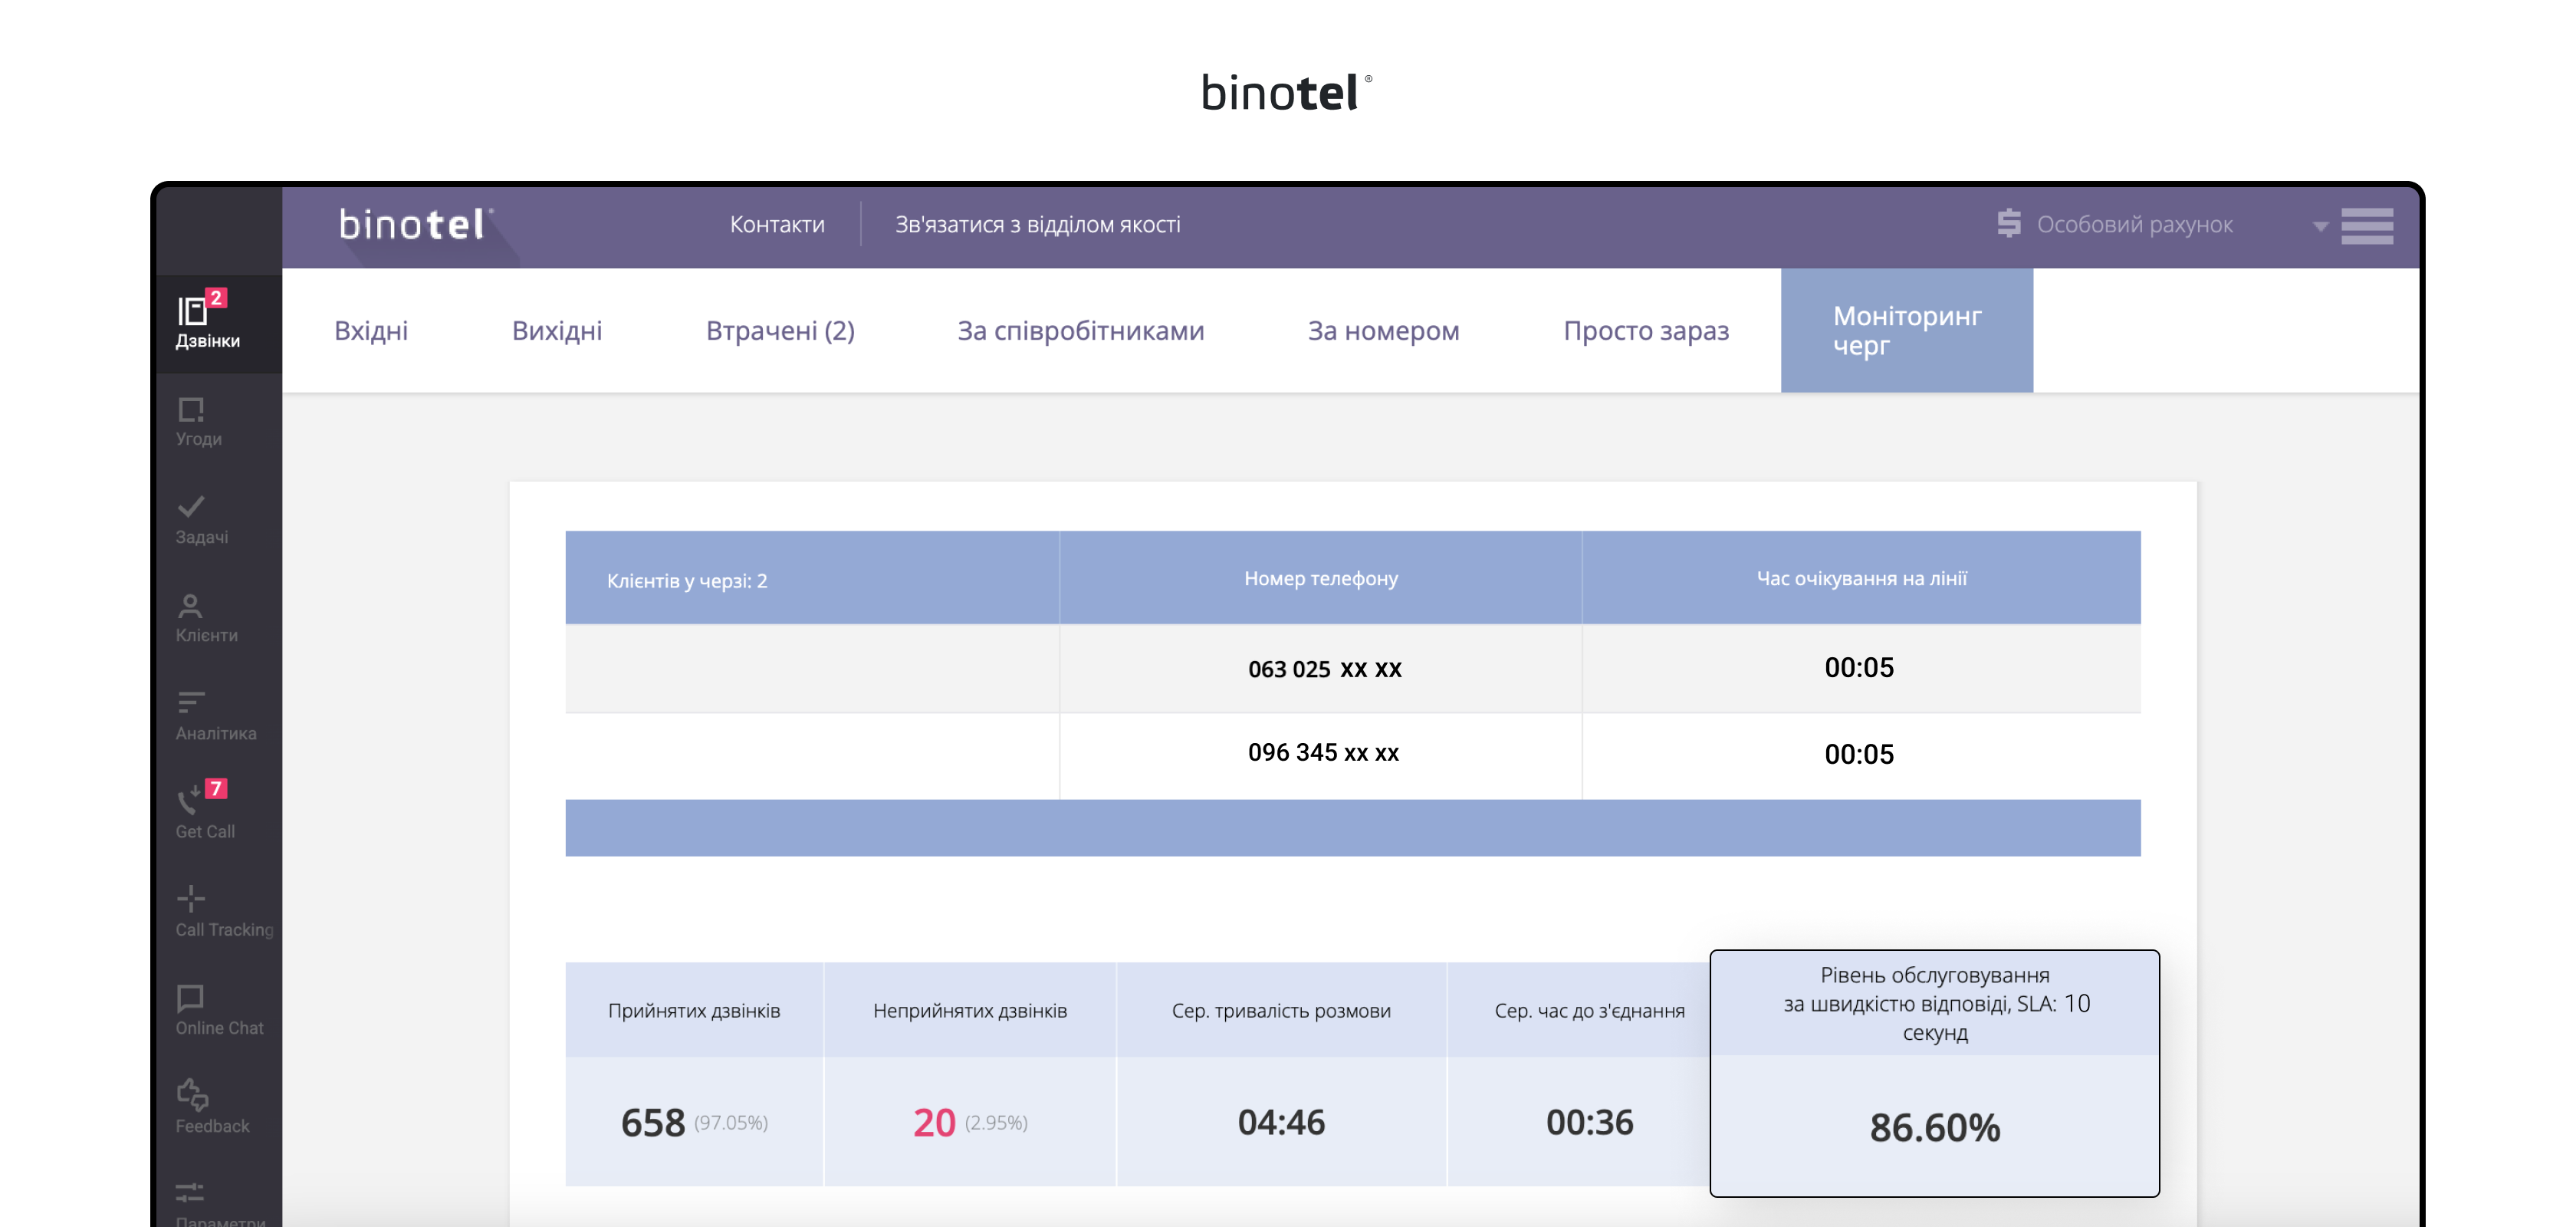The width and height of the screenshot is (2576, 1227).
Task: Click Зв'язатися з відділом якості link
Action: 1037,224
